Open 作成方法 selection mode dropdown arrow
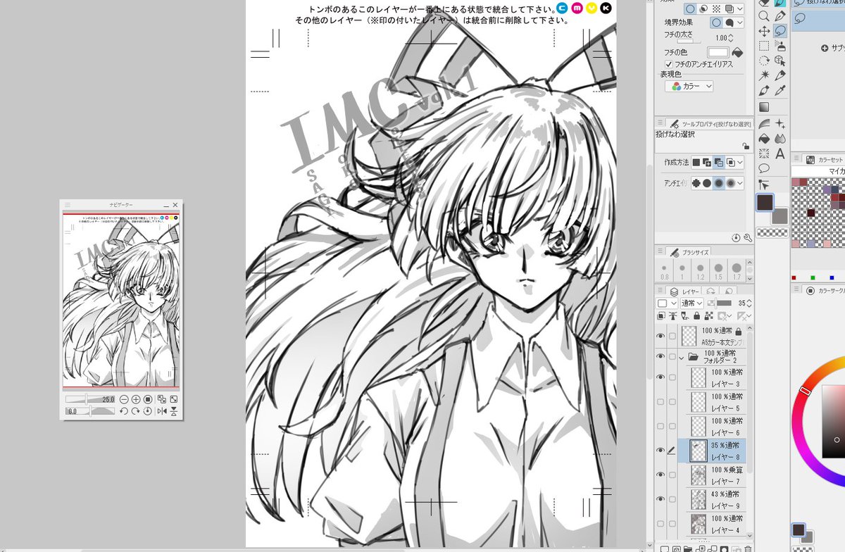This screenshot has width=845, height=552. pyautogui.click(x=740, y=162)
